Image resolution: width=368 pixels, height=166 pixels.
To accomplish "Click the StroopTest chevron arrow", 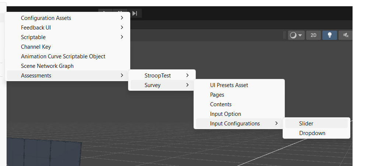I will point(187,75).
